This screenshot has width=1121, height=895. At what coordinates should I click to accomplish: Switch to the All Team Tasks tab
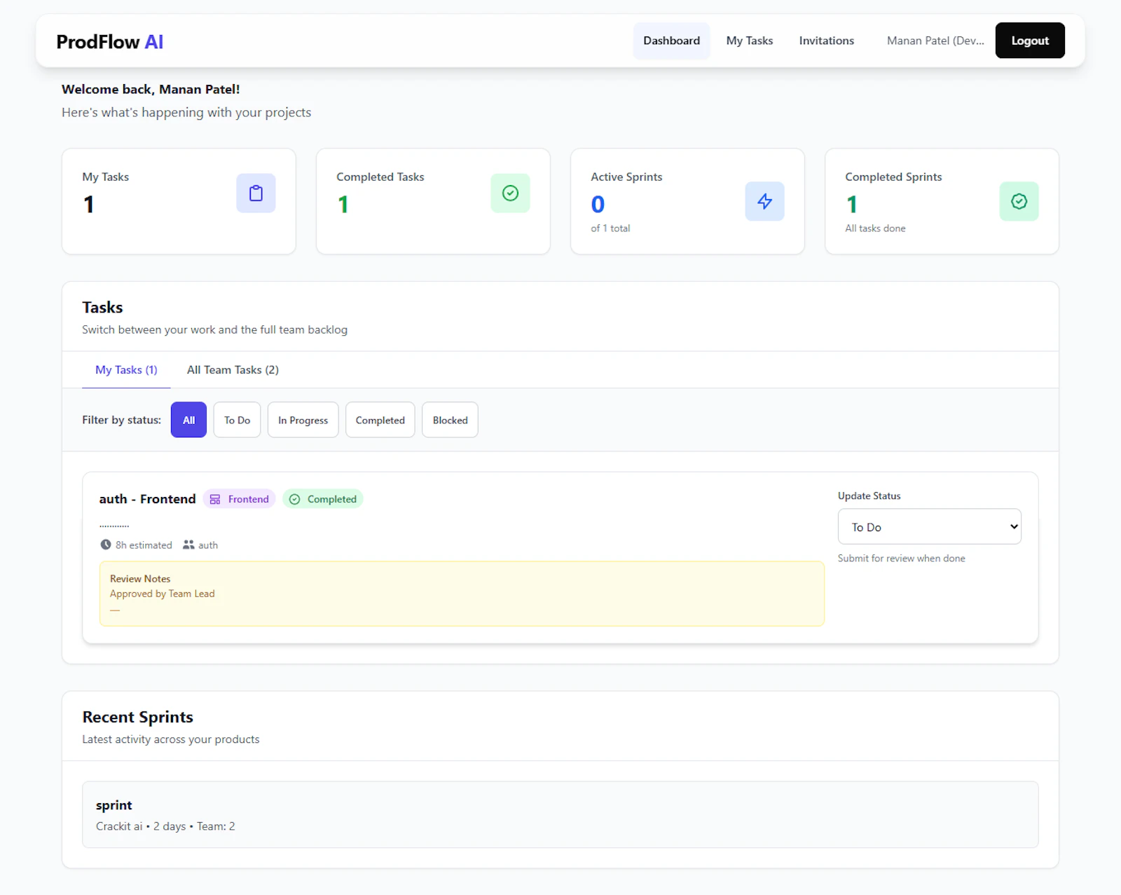(x=232, y=369)
